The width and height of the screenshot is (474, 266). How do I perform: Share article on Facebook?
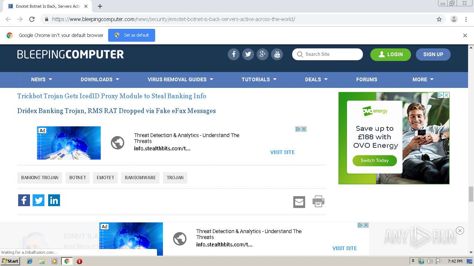pos(24,200)
